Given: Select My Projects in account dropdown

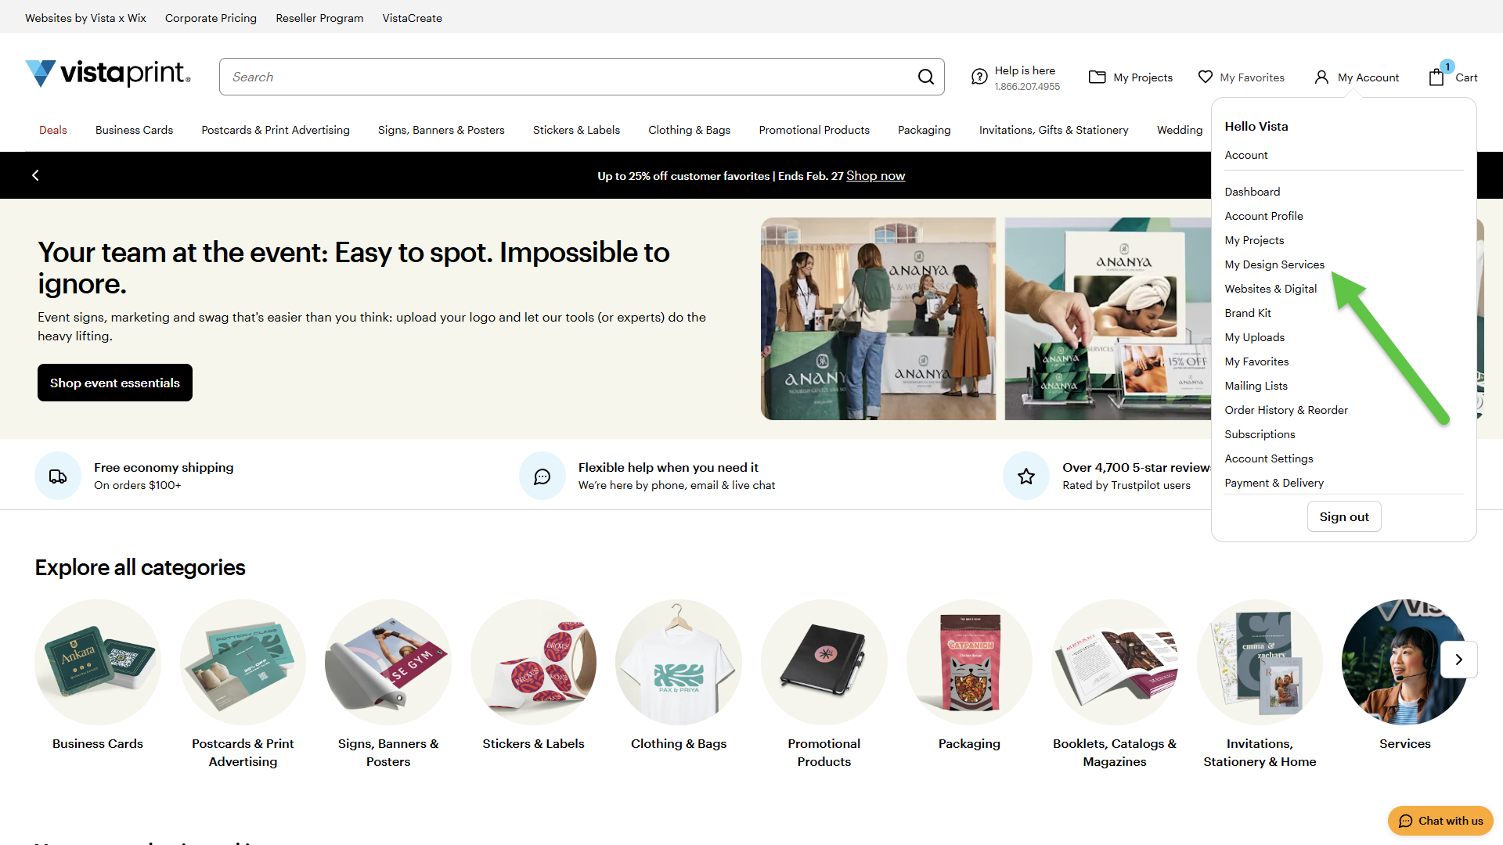Looking at the screenshot, I should [x=1254, y=240].
